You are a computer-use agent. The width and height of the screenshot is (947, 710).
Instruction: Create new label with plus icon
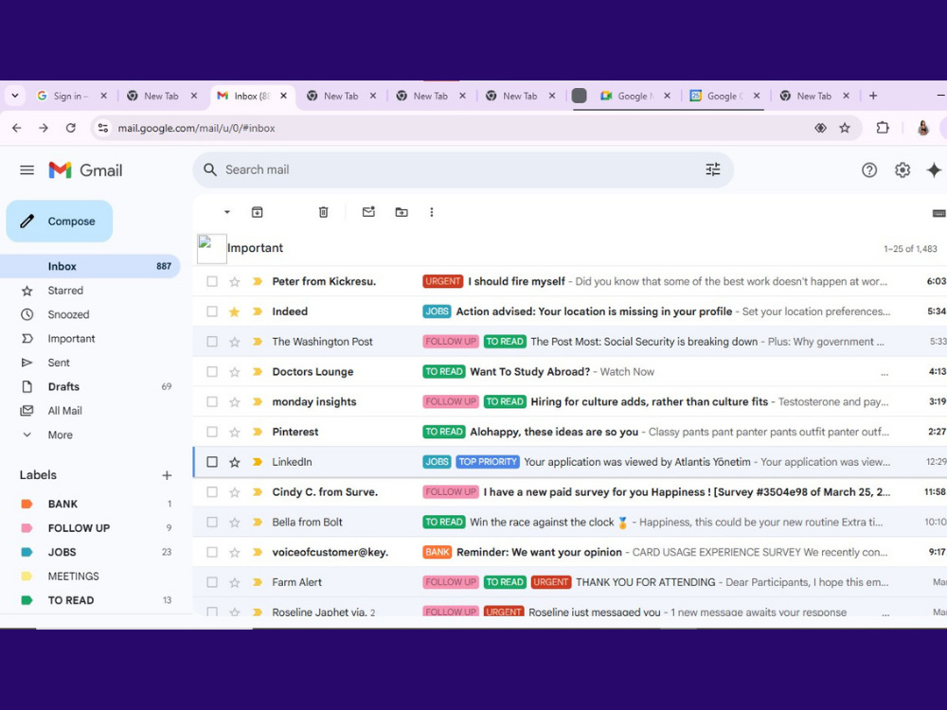167,475
